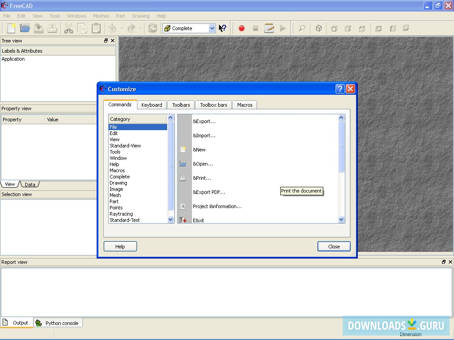Select the Cut tool in the toolbar
The image size is (454, 340).
pyautogui.click(x=68, y=28)
